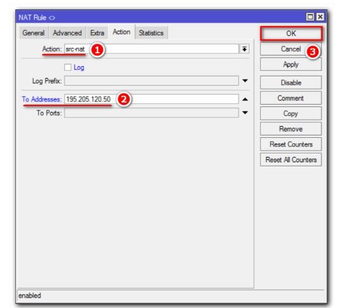Remove the NAT rule
The height and width of the screenshot is (308, 338).
tap(291, 129)
